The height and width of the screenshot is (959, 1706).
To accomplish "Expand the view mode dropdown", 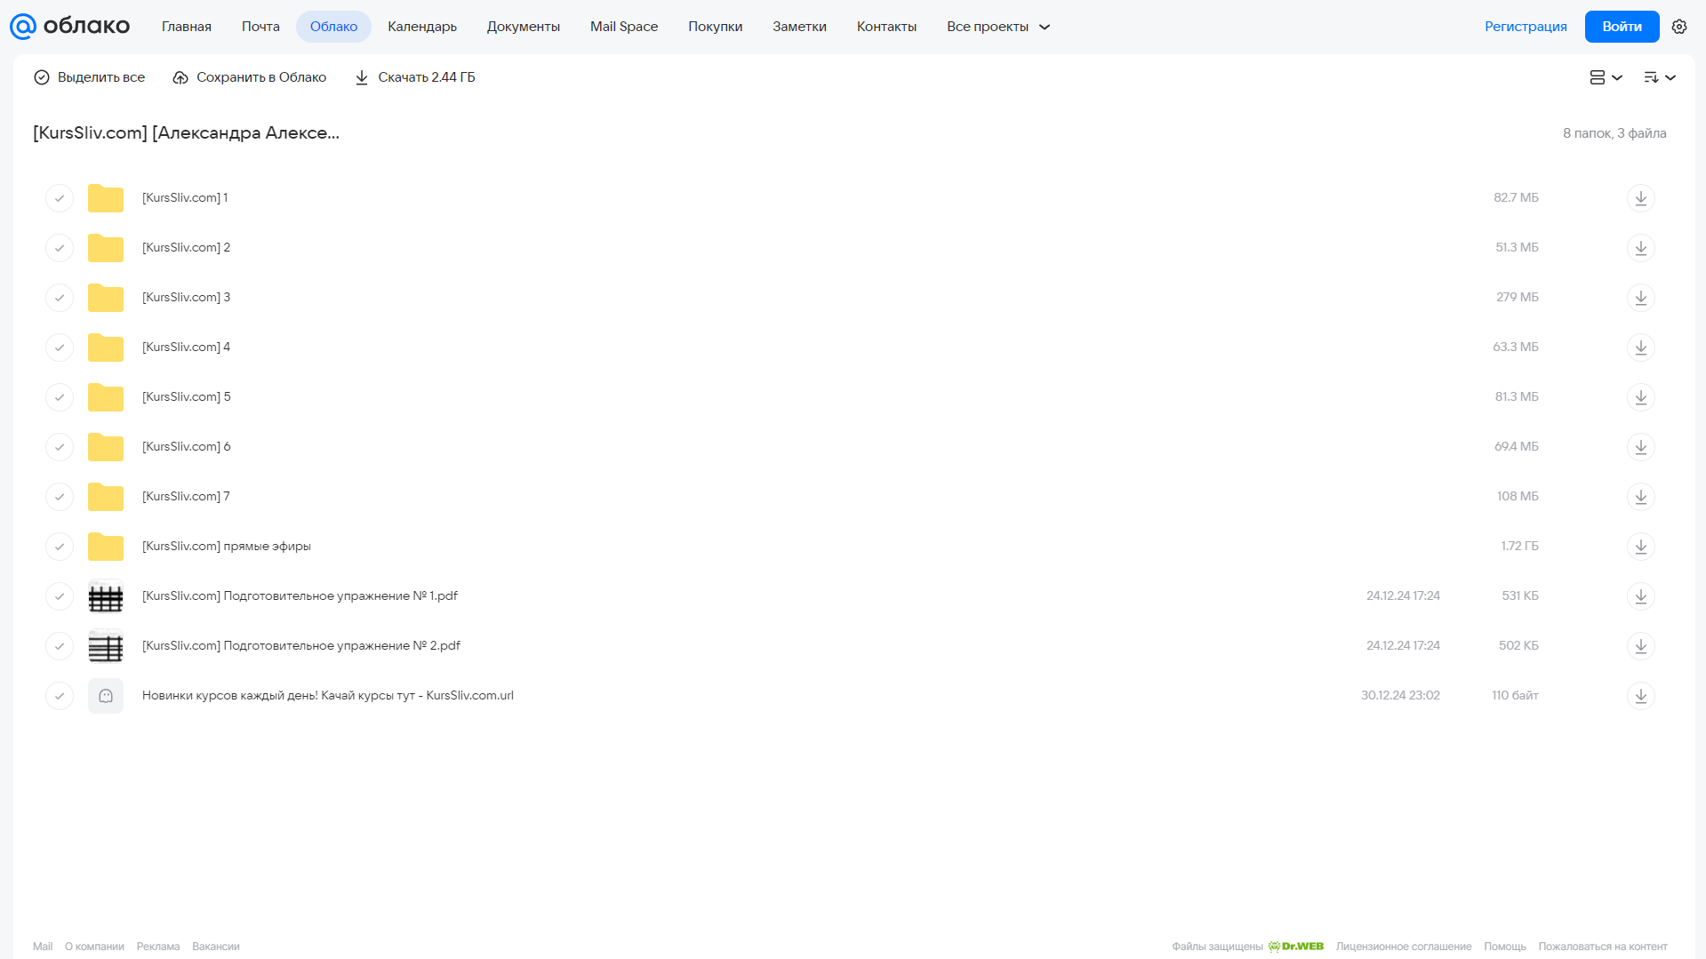I will [1606, 77].
